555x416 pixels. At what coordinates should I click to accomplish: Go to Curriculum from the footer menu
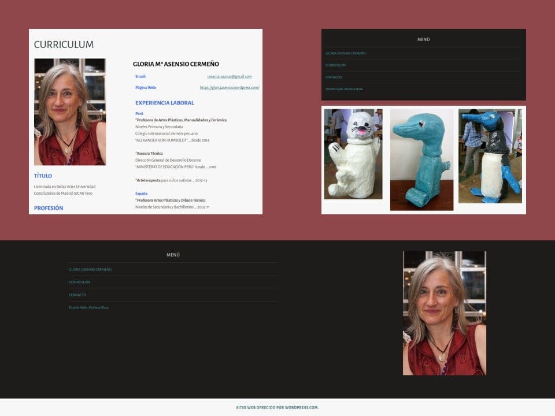79,282
